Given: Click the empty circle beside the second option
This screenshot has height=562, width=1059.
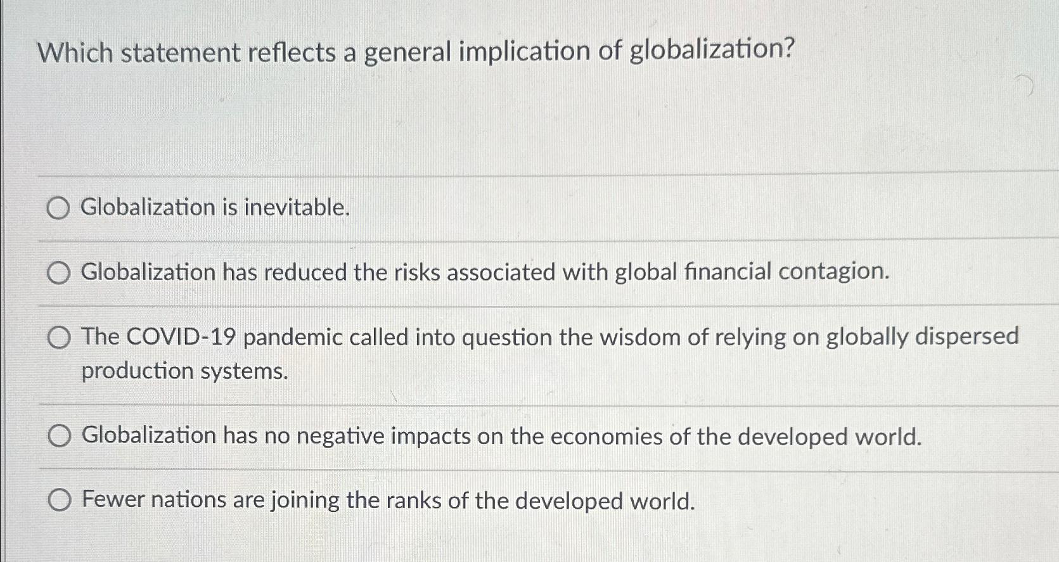Looking at the screenshot, I should [x=59, y=273].
